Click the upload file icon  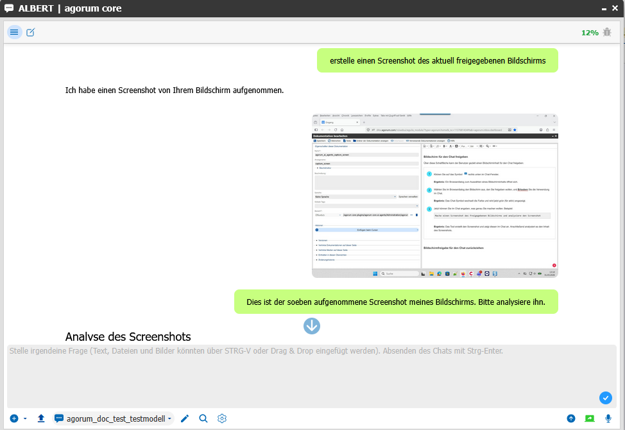point(41,418)
